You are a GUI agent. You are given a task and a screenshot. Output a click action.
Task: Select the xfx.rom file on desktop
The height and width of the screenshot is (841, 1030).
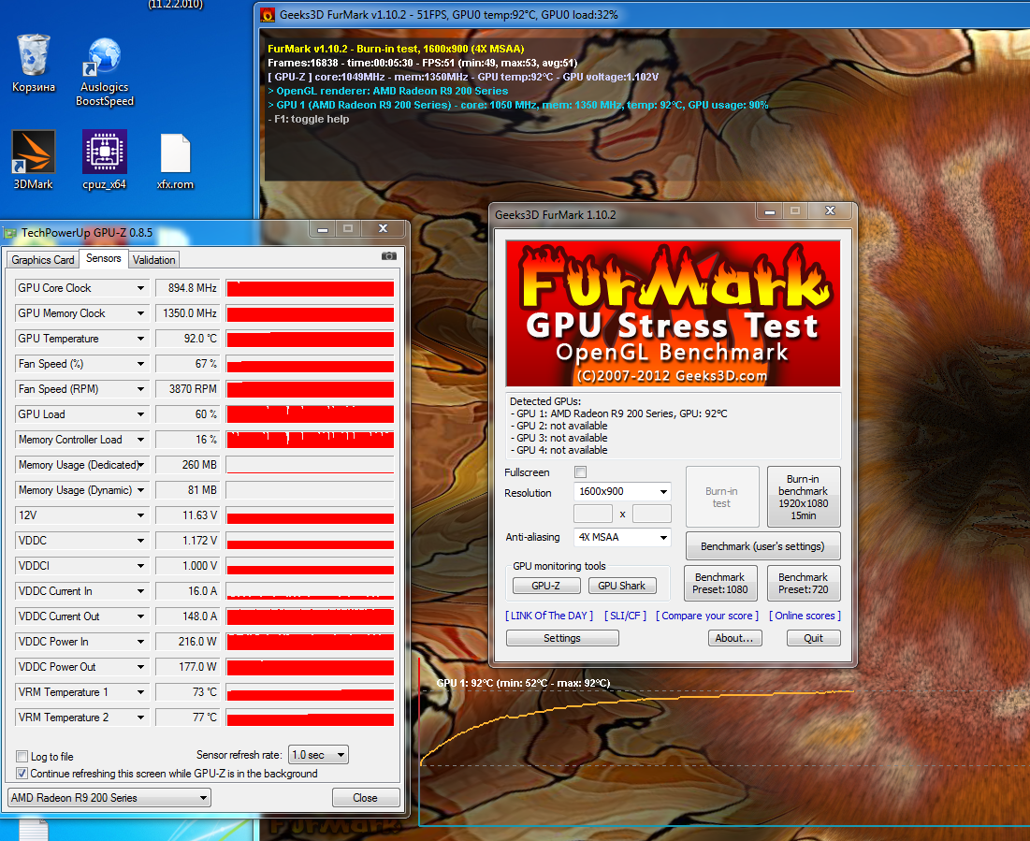pos(175,162)
